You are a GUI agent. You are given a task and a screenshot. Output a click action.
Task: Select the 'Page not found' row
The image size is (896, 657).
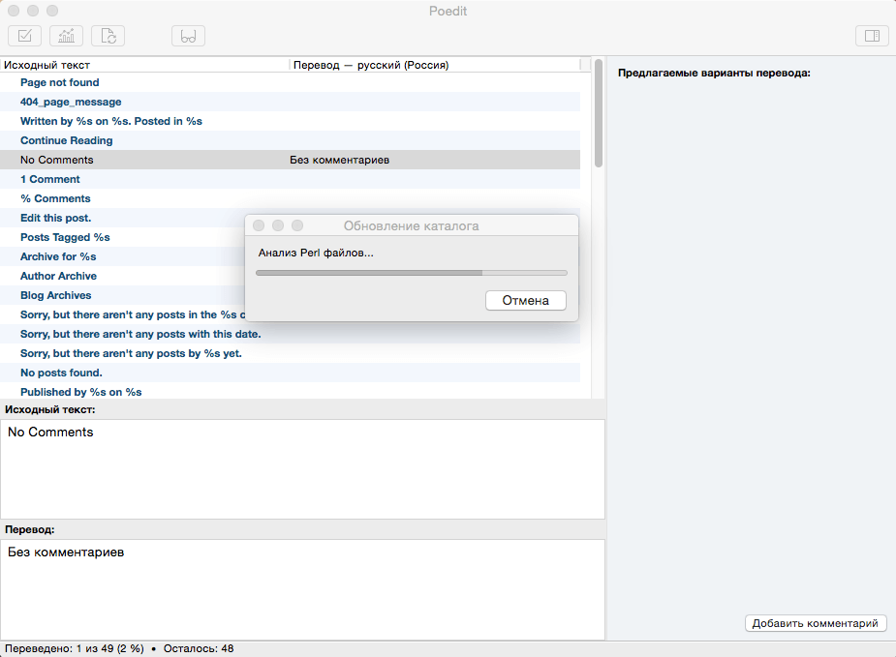coord(291,82)
